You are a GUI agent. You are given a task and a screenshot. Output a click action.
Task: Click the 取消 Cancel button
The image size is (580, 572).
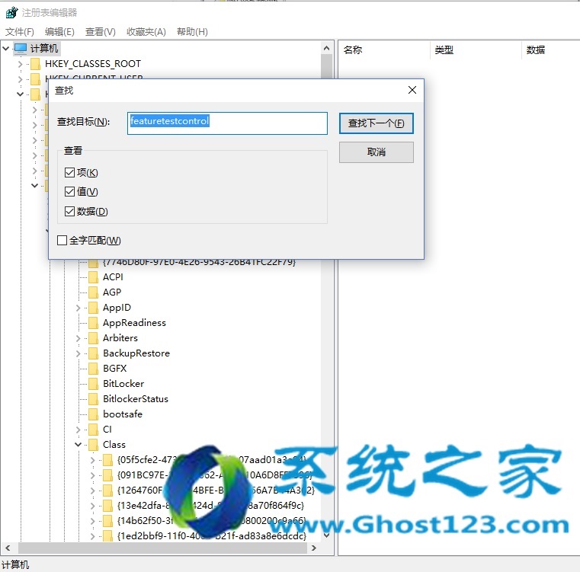click(377, 152)
